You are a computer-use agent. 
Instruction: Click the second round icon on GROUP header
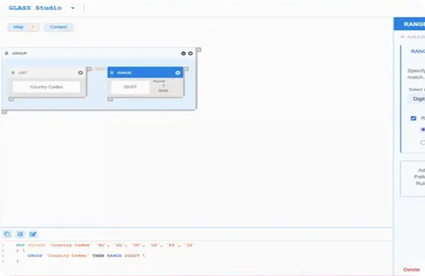click(190, 54)
